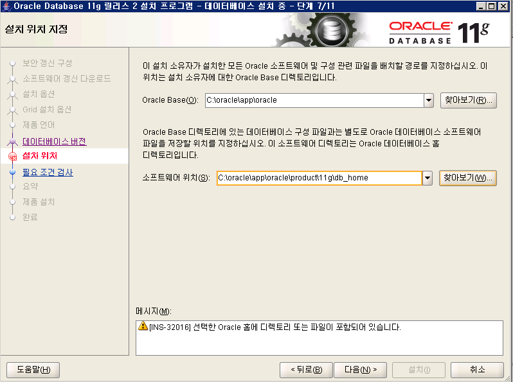Click into the 소프트웨어 위치 path field
Viewport: 513px width, 382px height.
[x=319, y=178]
